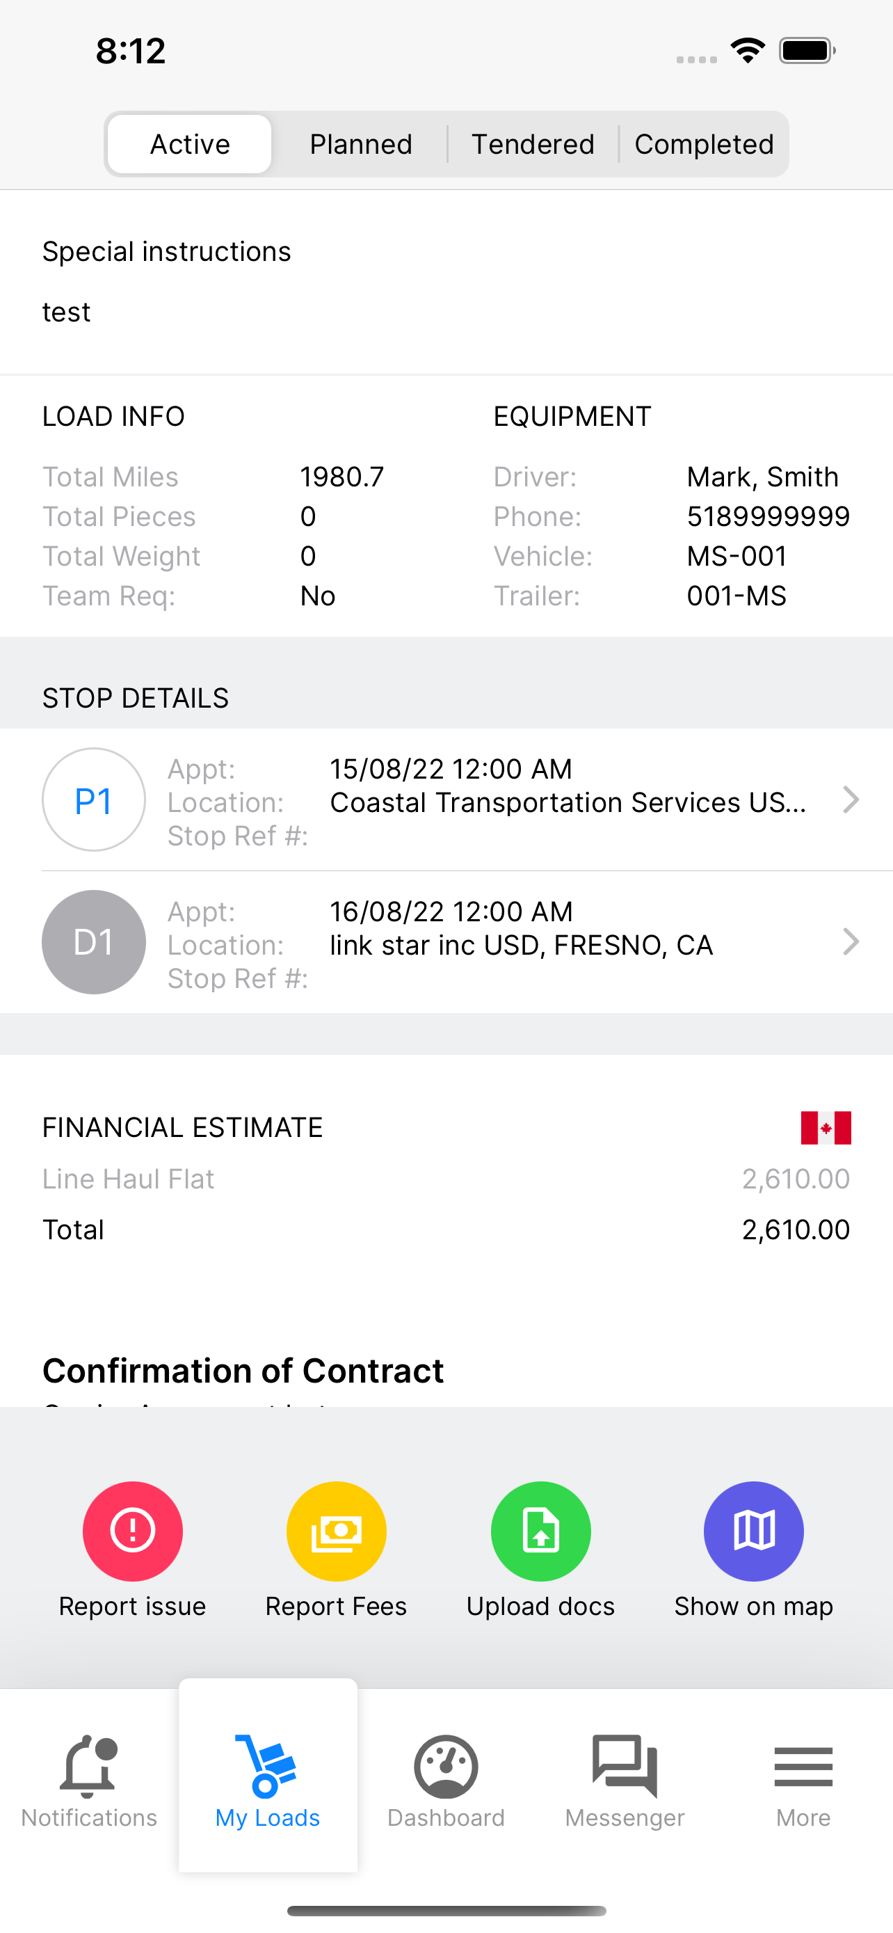Screen dimensions: 893x1933
Task: Go to the Dashboard gauge icon
Action: [446, 1767]
